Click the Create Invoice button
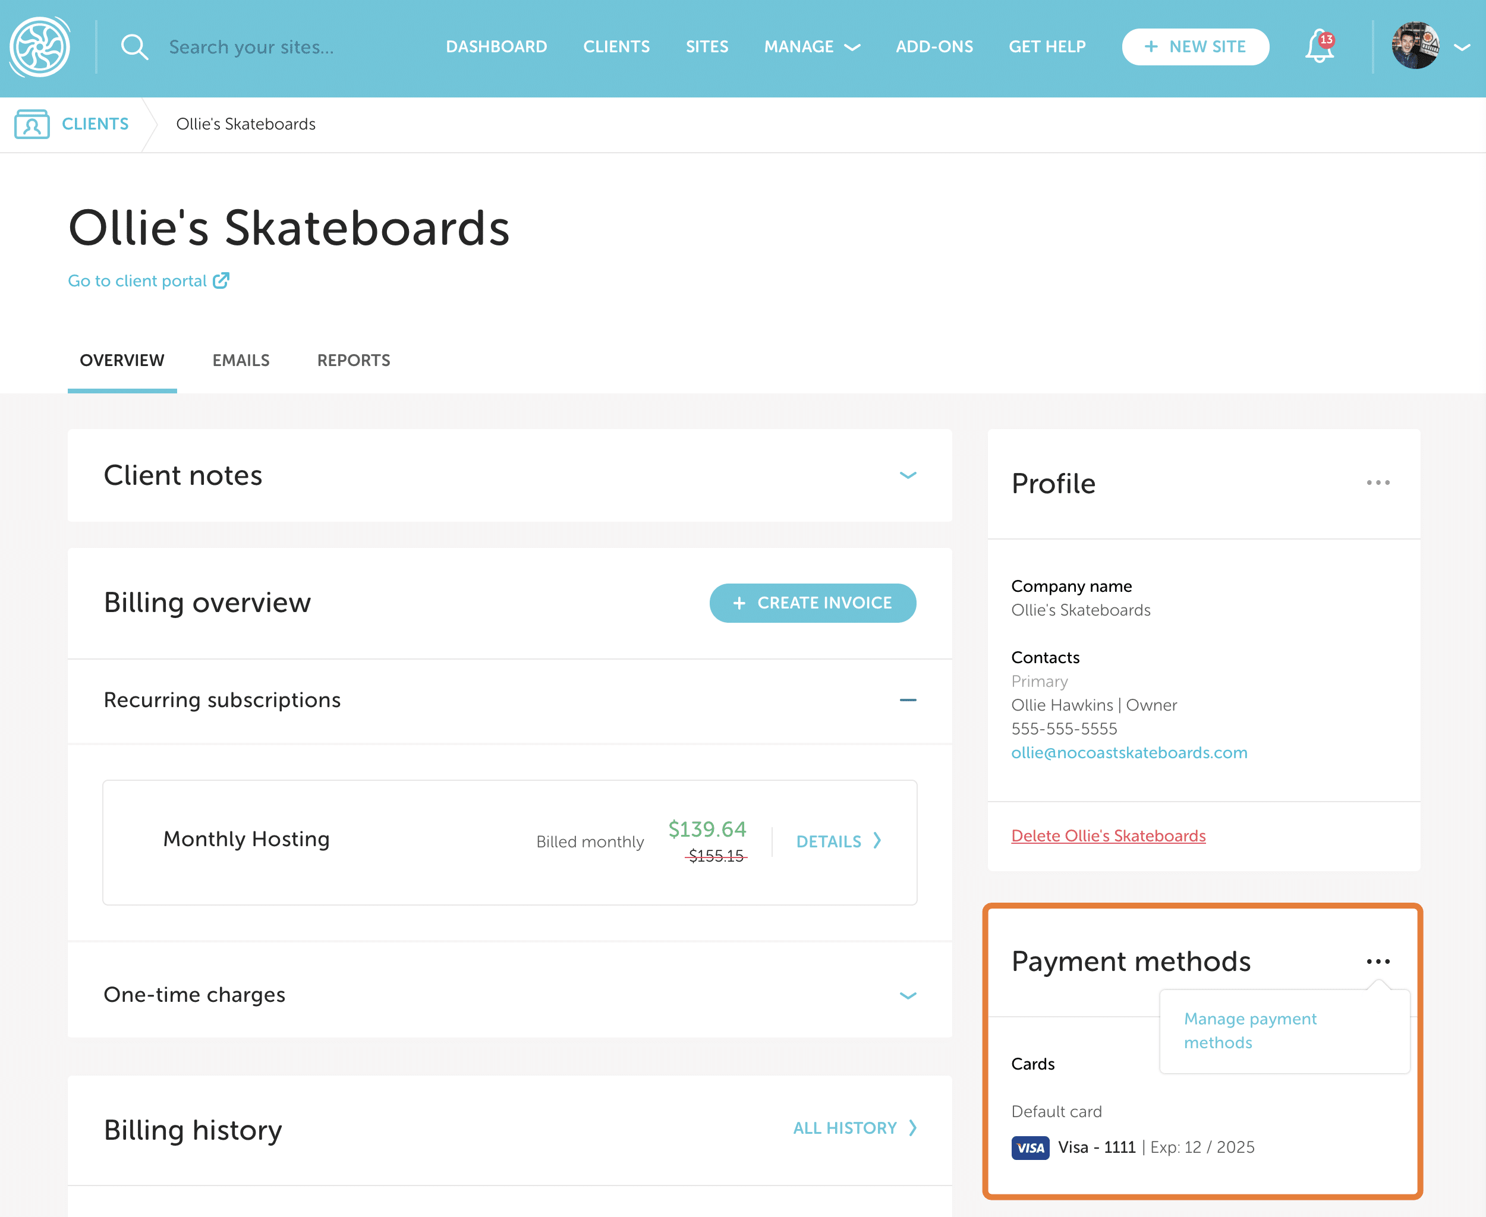 pos(812,603)
